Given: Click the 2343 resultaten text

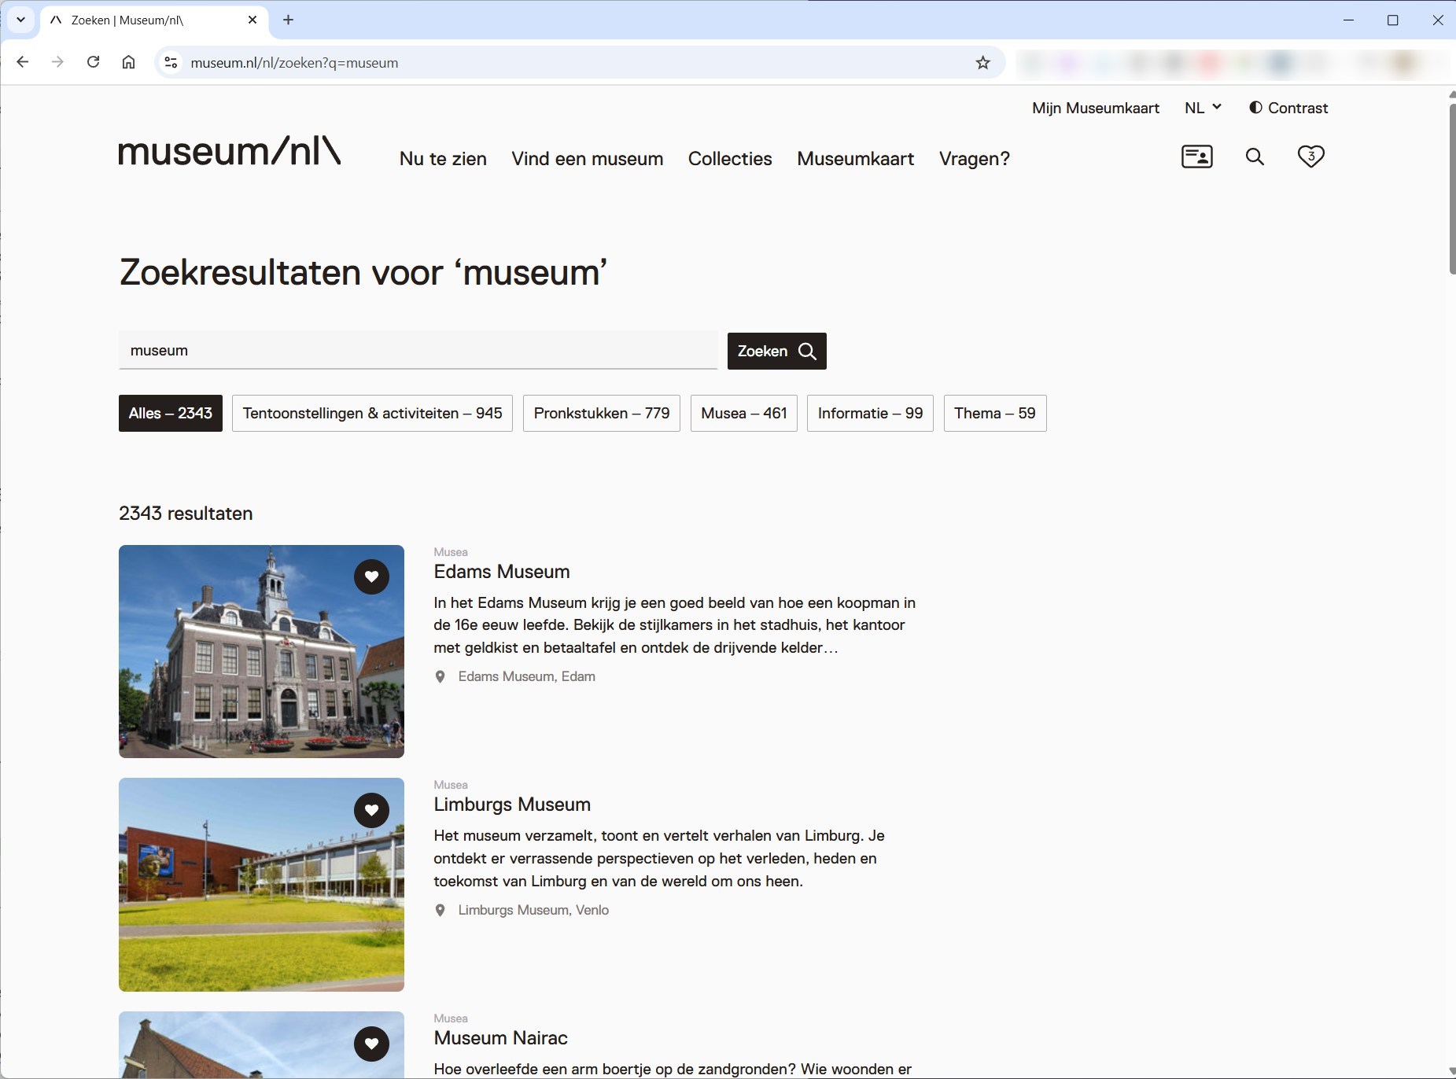Looking at the screenshot, I should pos(186,514).
